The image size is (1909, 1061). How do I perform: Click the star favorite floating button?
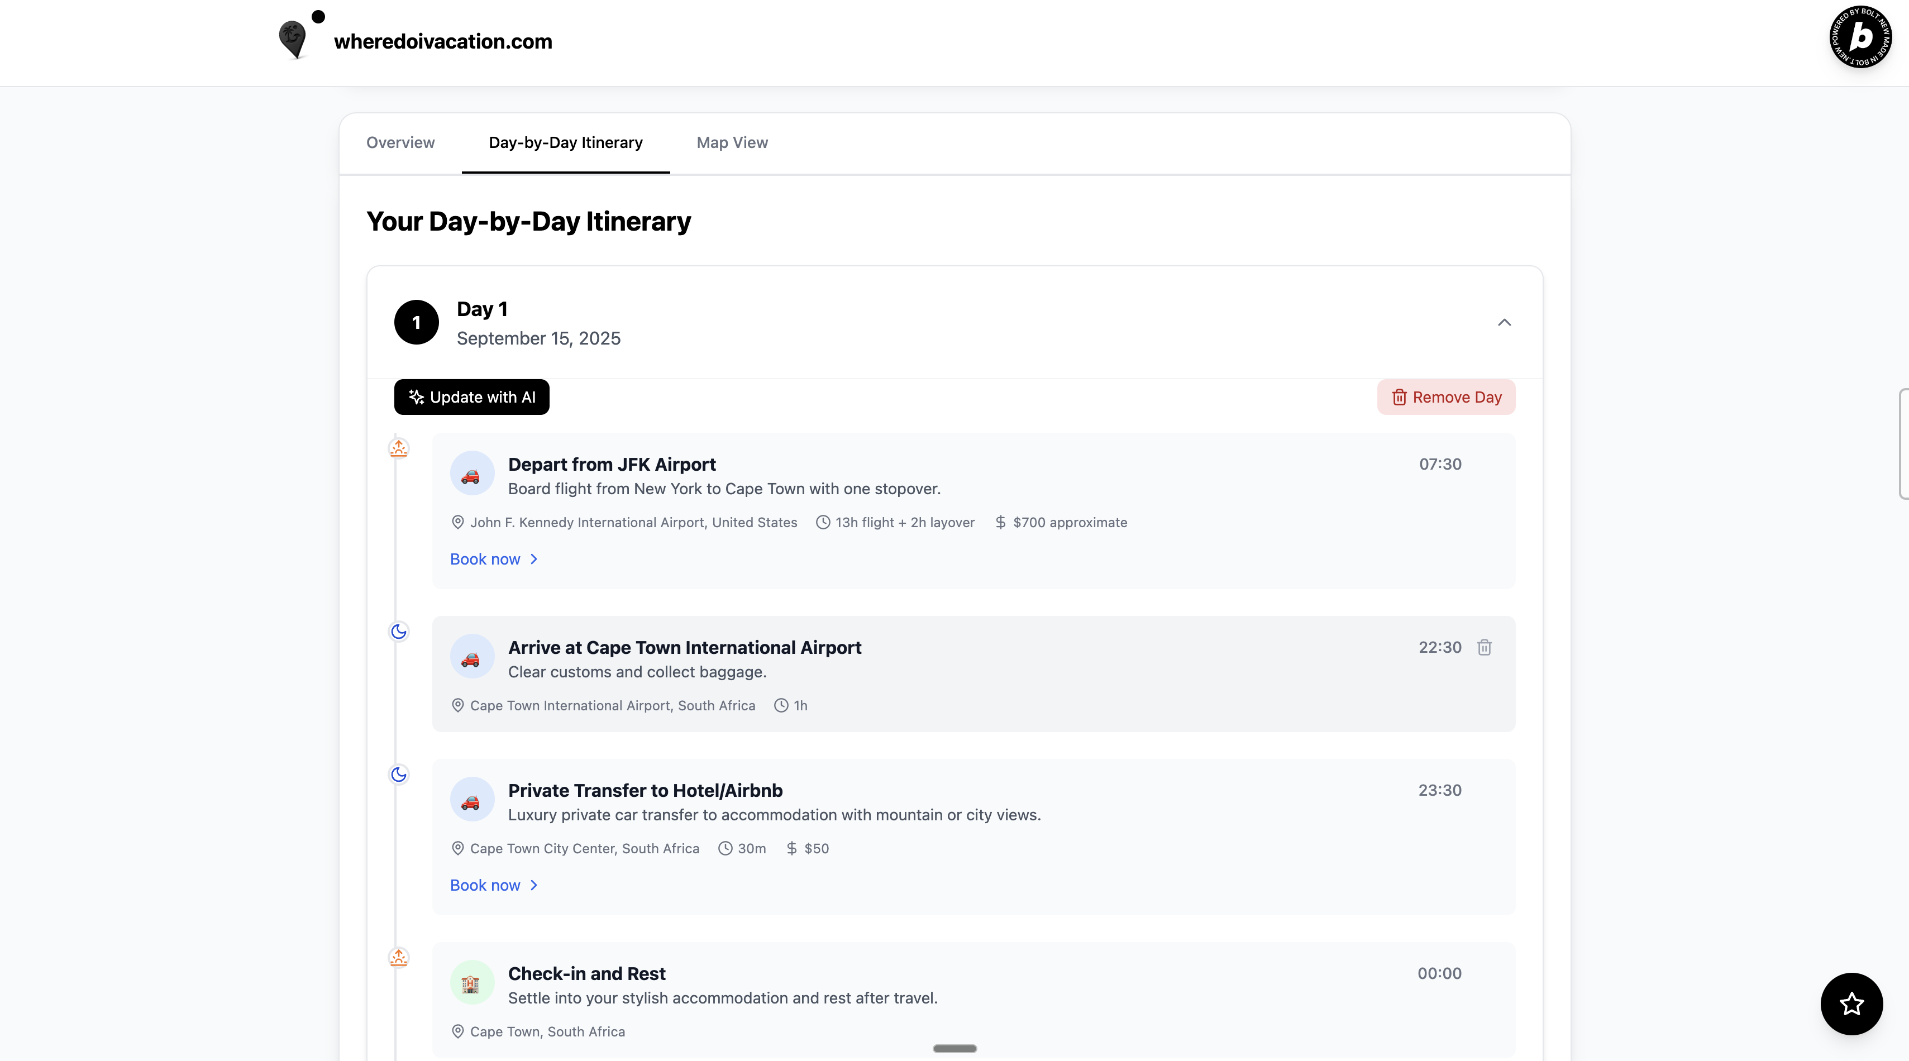click(1851, 1003)
